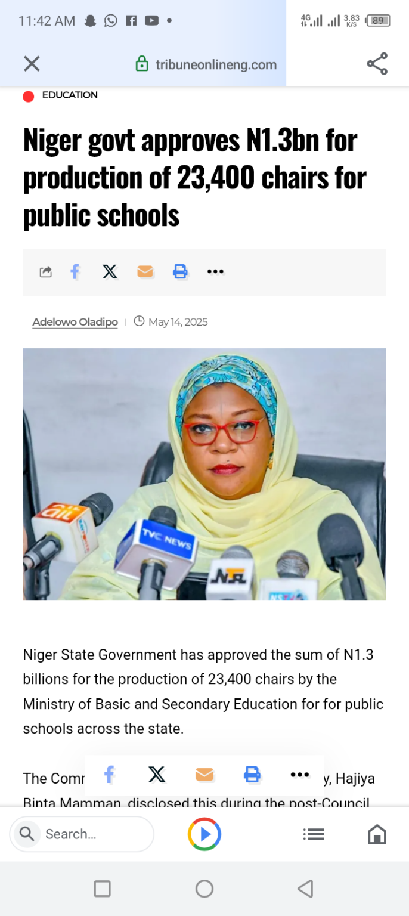The height and width of the screenshot is (916, 409).
Task: Go to home via house icon
Action: 377,834
